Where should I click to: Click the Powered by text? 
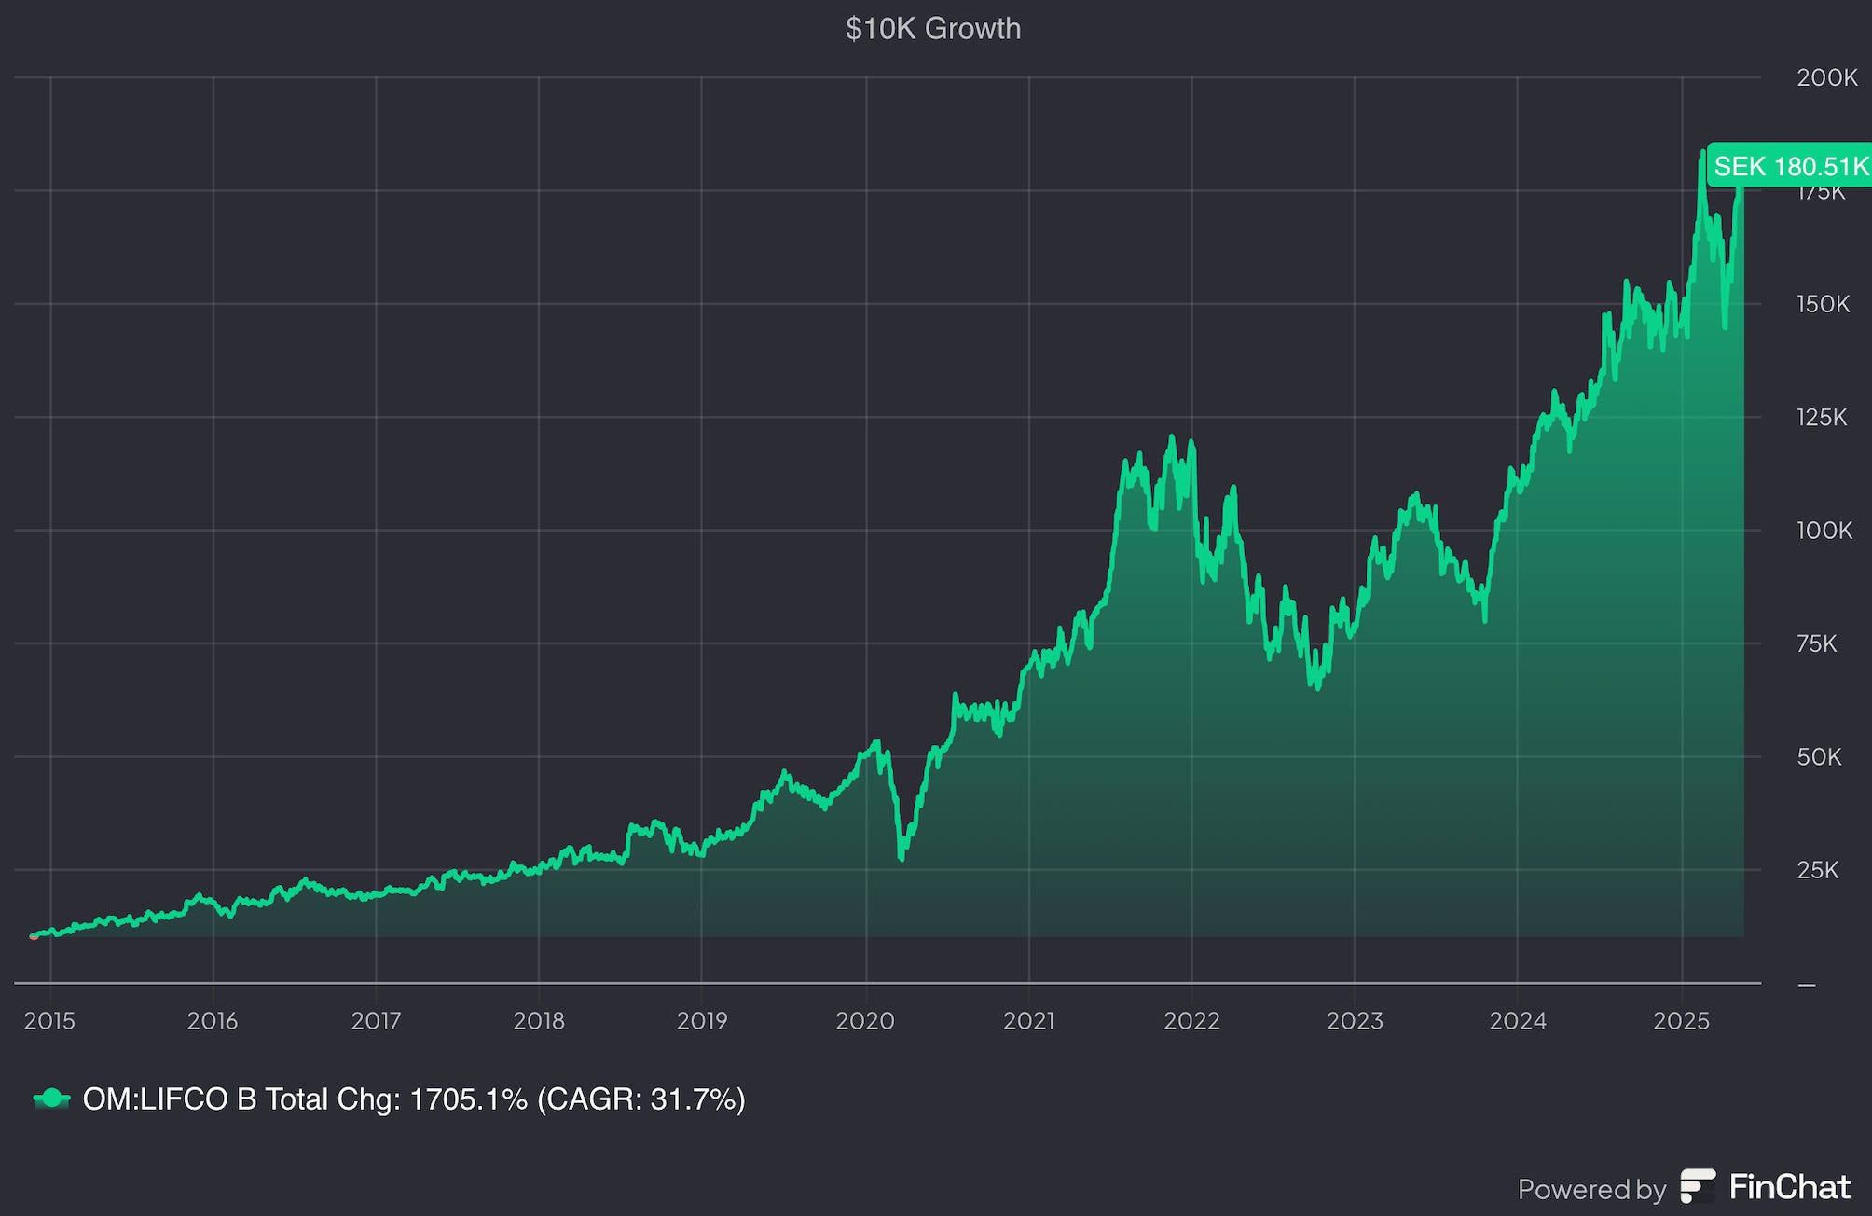pos(1591,1189)
